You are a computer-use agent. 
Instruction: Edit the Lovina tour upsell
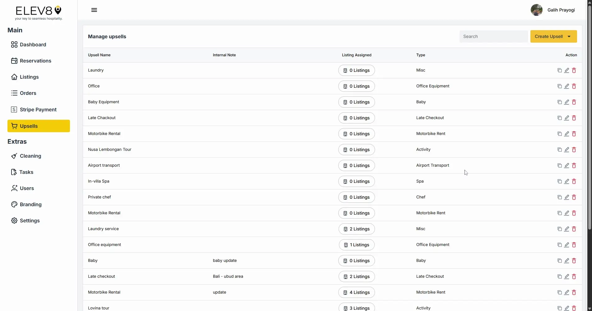pyautogui.click(x=567, y=308)
